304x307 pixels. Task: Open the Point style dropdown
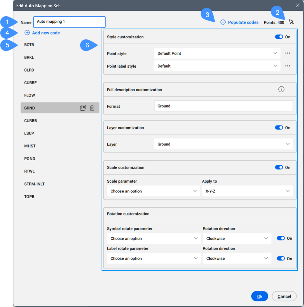(217, 53)
